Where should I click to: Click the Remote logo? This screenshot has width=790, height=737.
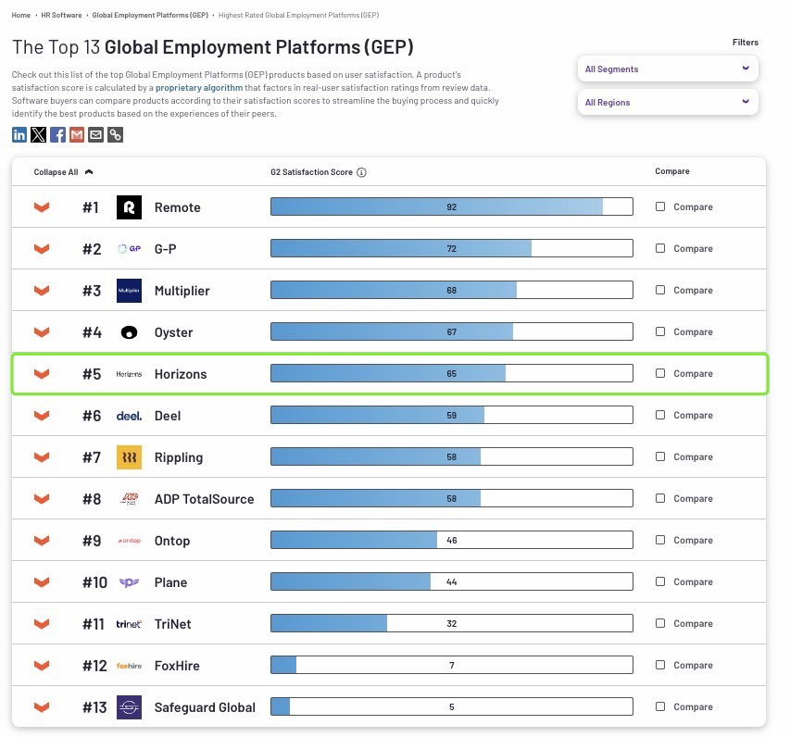pyautogui.click(x=129, y=207)
